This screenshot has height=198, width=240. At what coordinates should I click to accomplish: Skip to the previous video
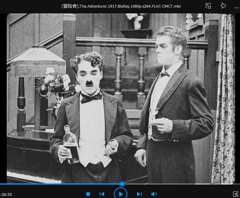tap(102, 194)
